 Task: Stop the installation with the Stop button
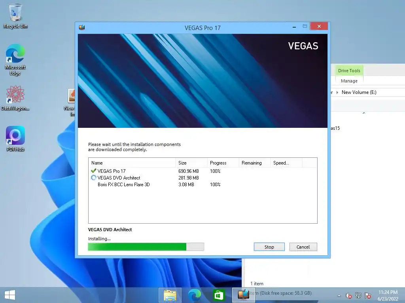click(x=269, y=247)
